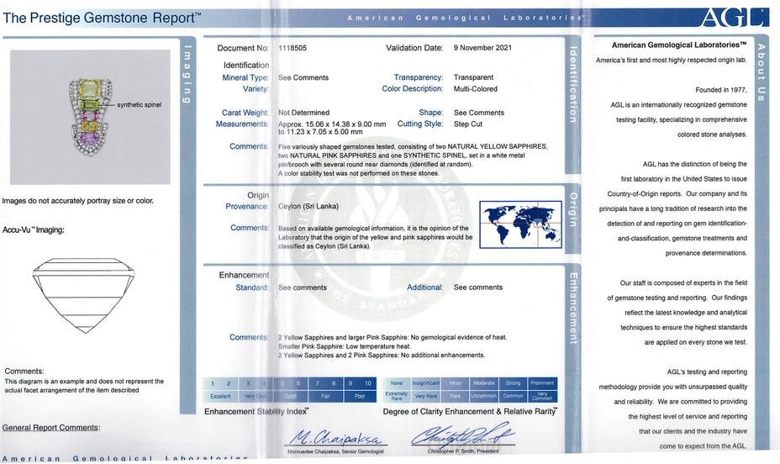Open the vertical About Us tab

point(762,72)
